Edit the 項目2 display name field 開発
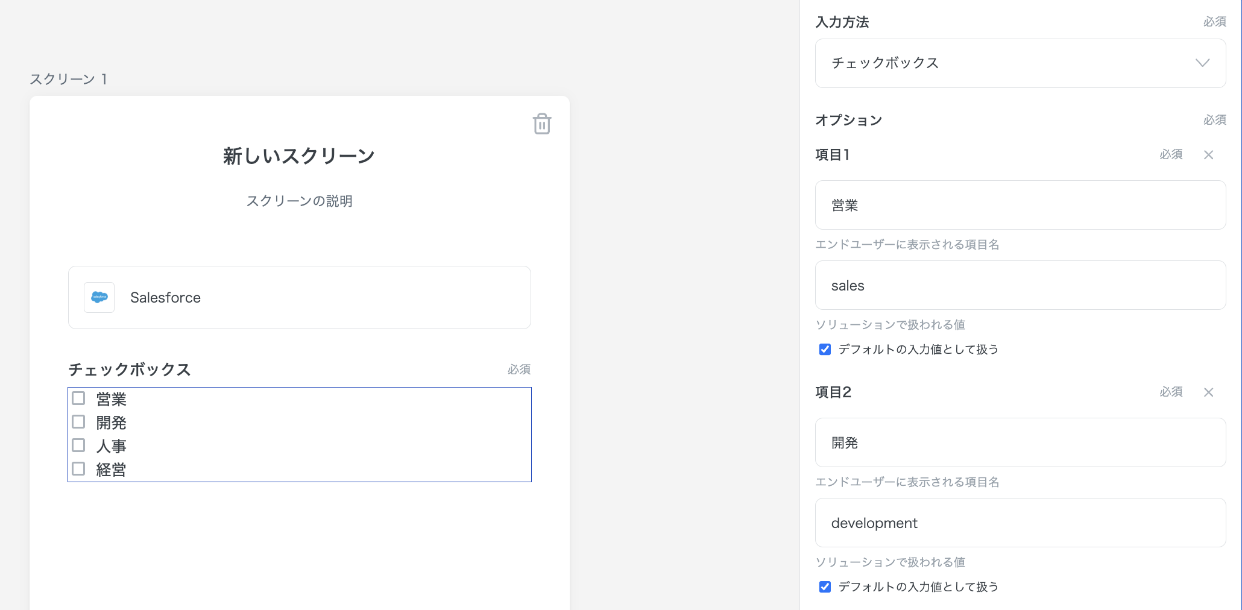Screen dimensions: 1242x610 [1020, 442]
